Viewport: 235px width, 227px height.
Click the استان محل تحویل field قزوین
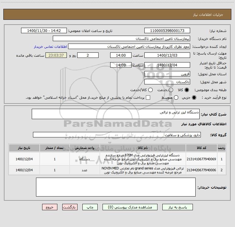tap(167, 74)
